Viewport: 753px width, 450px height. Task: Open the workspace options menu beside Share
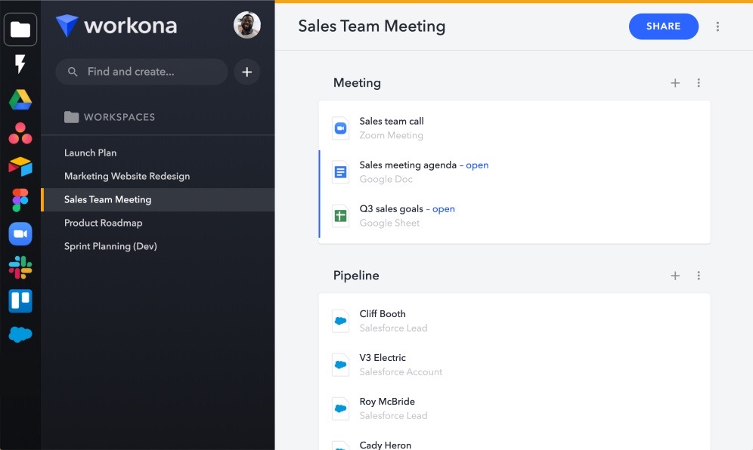(717, 26)
